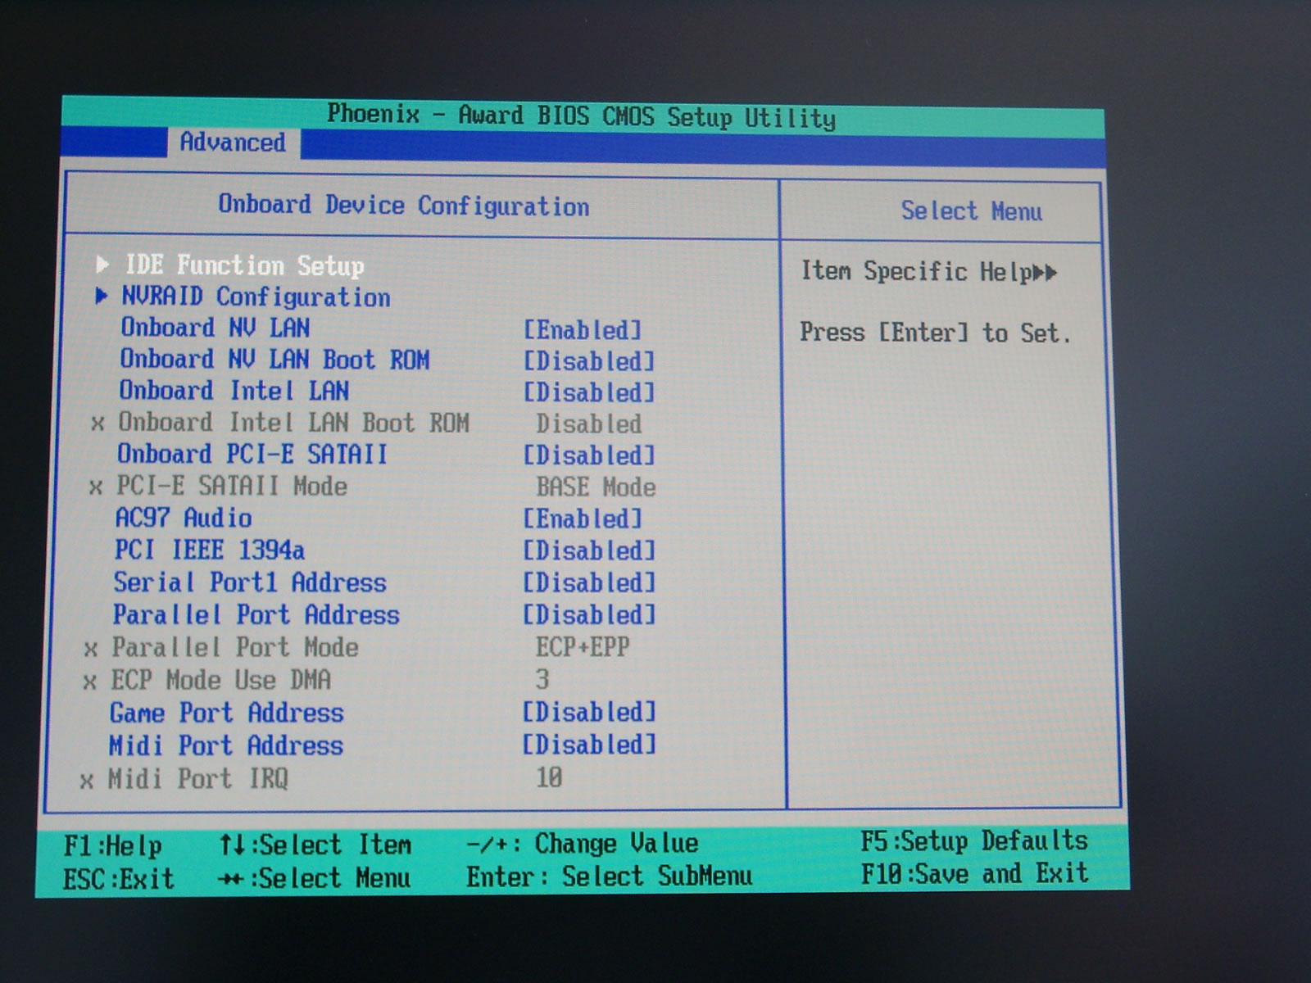This screenshot has width=1311, height=983.
Task: Click grayed ECP Mode Use DMA label
Action: tap(221, 680)
